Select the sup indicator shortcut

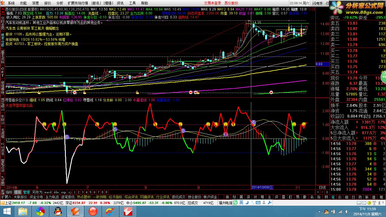(x=64, y=192)
